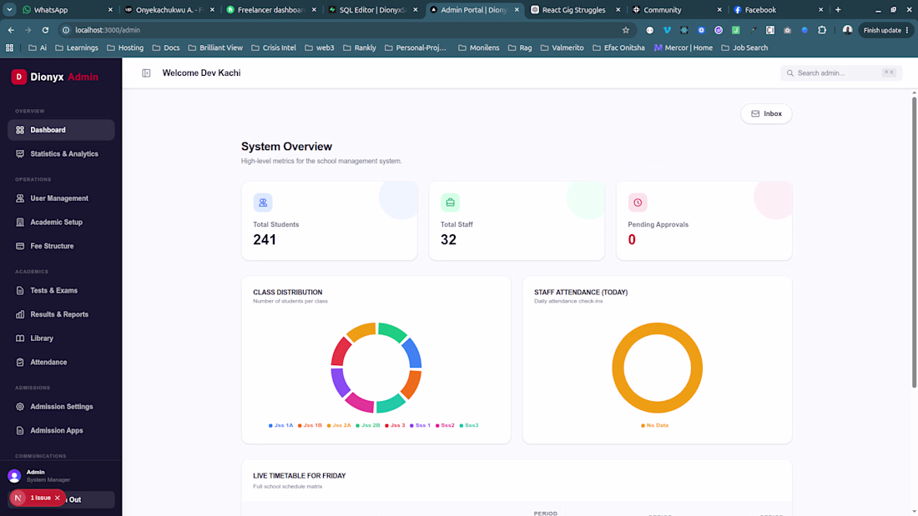Click the Admin profile avatar

click(x=15, y=476)
